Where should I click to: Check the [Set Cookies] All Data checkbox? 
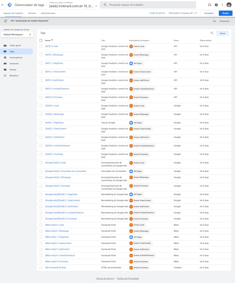pos(41,268)
